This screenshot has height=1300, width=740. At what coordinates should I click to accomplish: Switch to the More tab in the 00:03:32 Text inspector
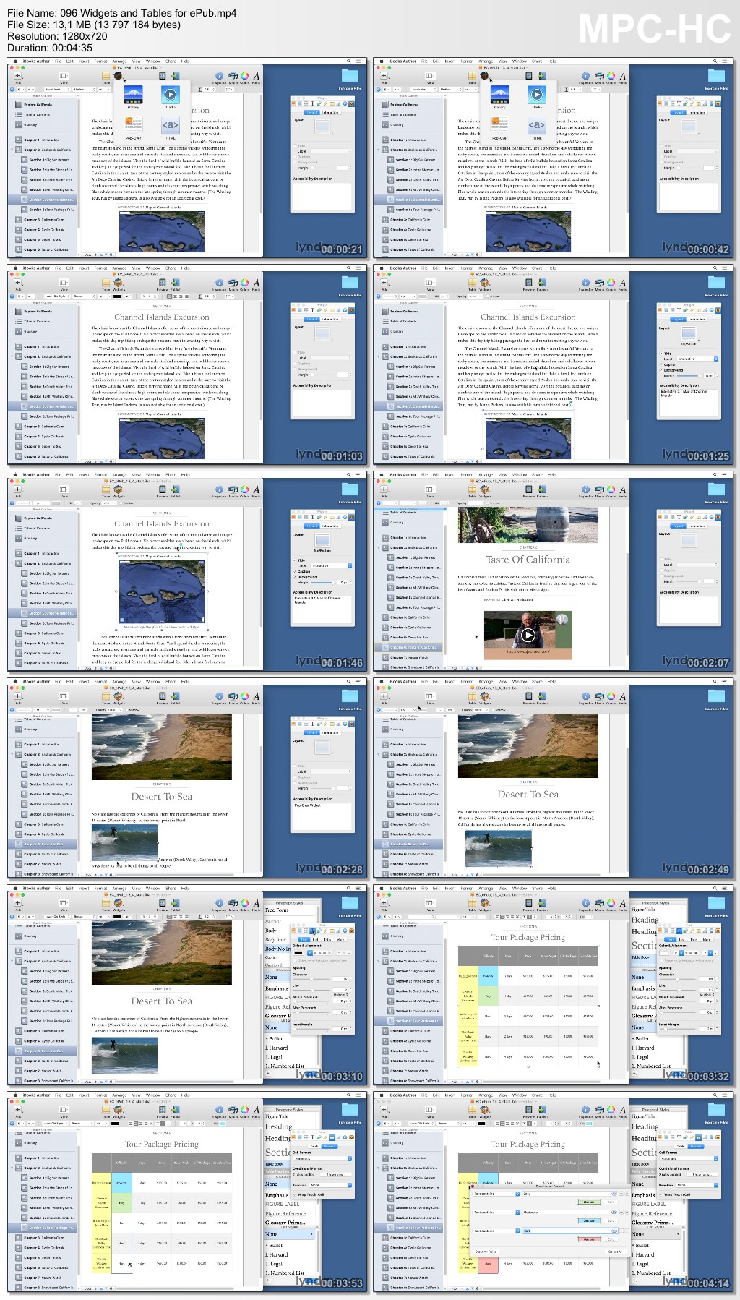coord(707,939)
